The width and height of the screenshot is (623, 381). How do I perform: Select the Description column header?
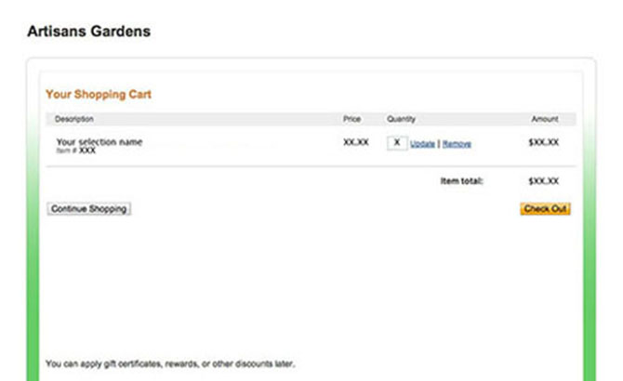pos(74,119)
